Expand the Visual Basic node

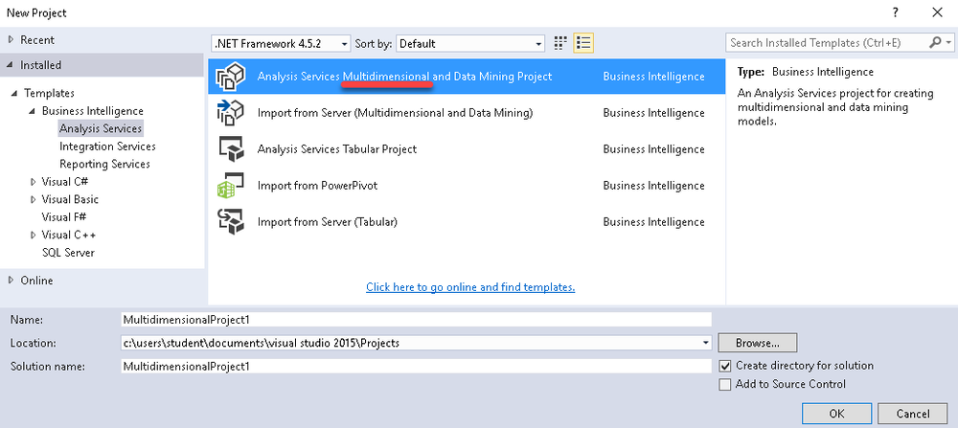click(33, 200)
